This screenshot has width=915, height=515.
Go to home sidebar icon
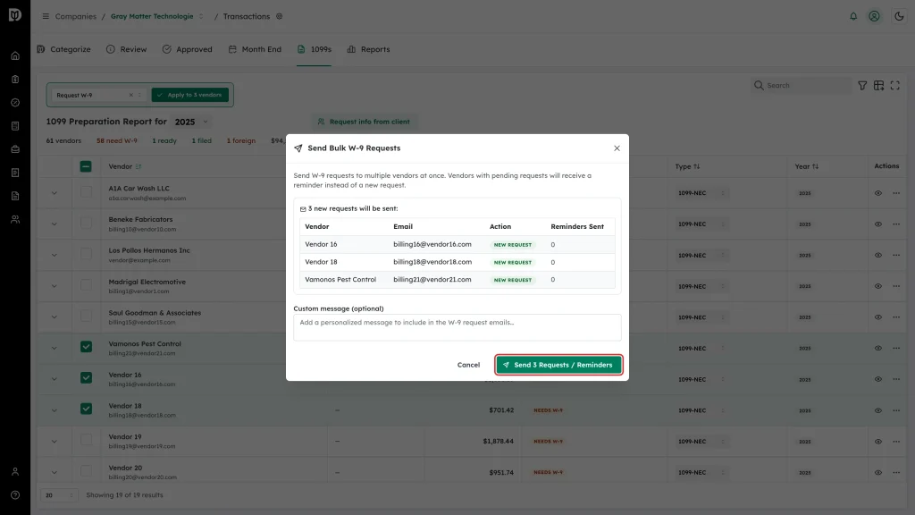coord(15,56)
